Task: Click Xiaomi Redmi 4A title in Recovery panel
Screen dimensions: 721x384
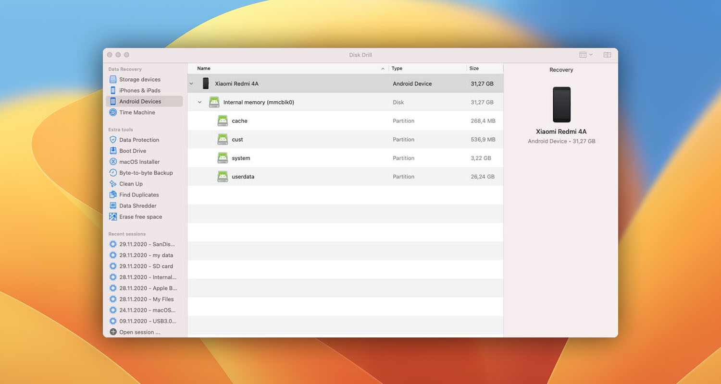Action: tap(561, 132)
